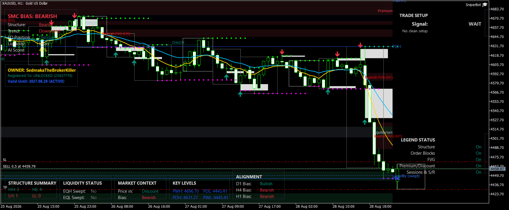Click red sell arrow above SMC BIAS heading
This screenshot has width=509, height=210.
click(x=74, y=16)
